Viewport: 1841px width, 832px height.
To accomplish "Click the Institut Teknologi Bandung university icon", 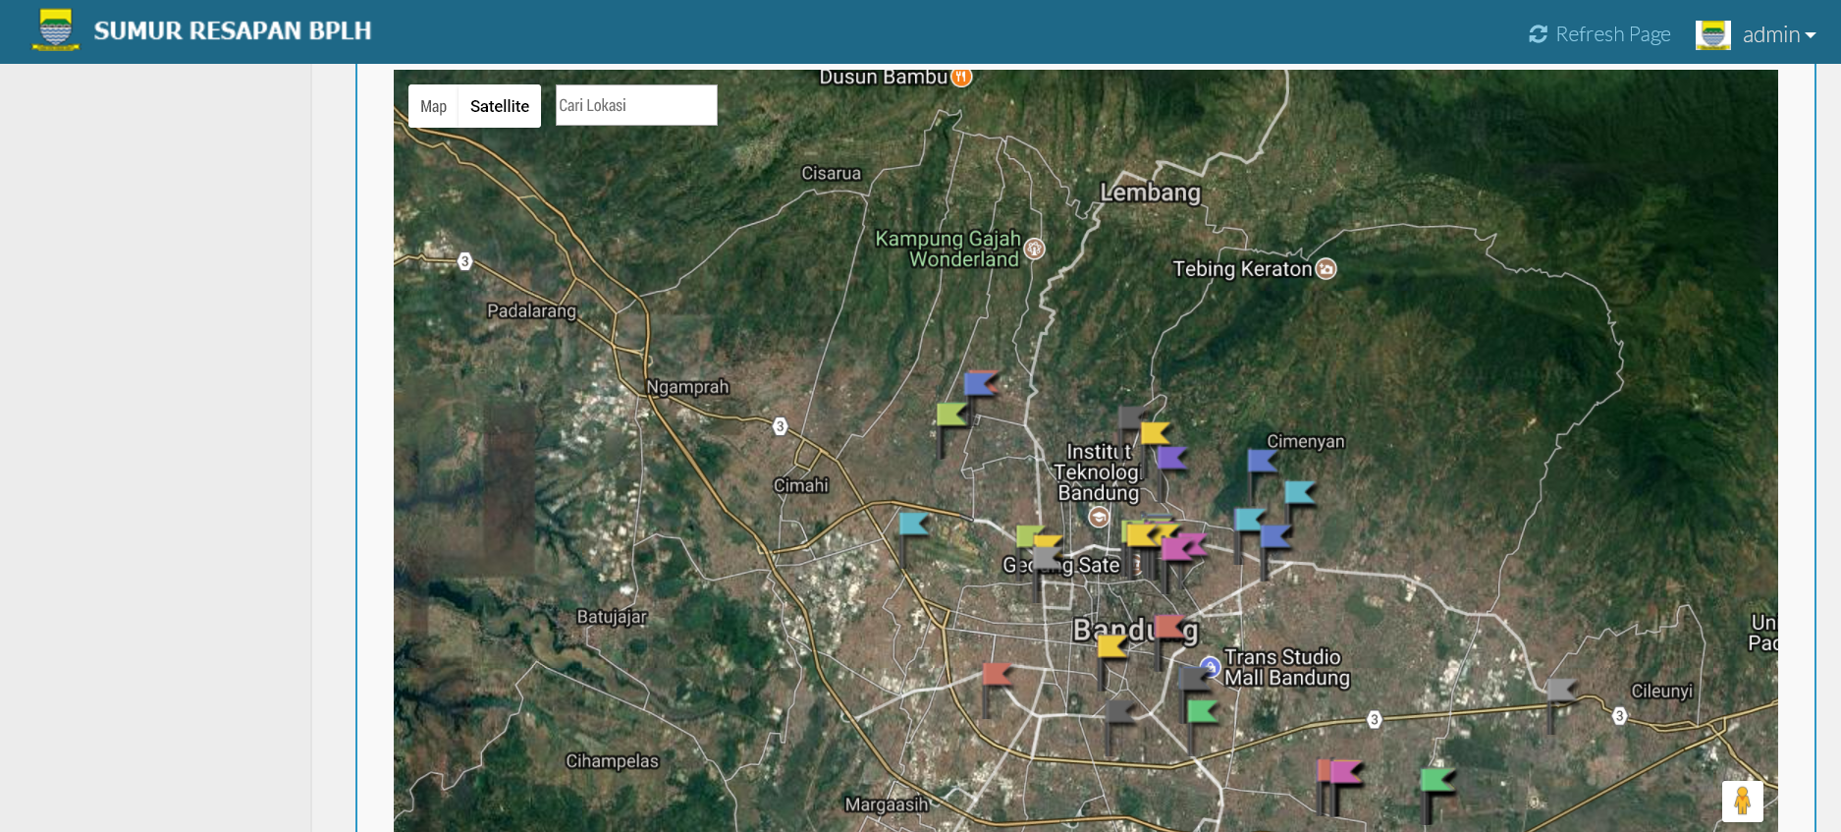I will click(x=1099, y=516).
